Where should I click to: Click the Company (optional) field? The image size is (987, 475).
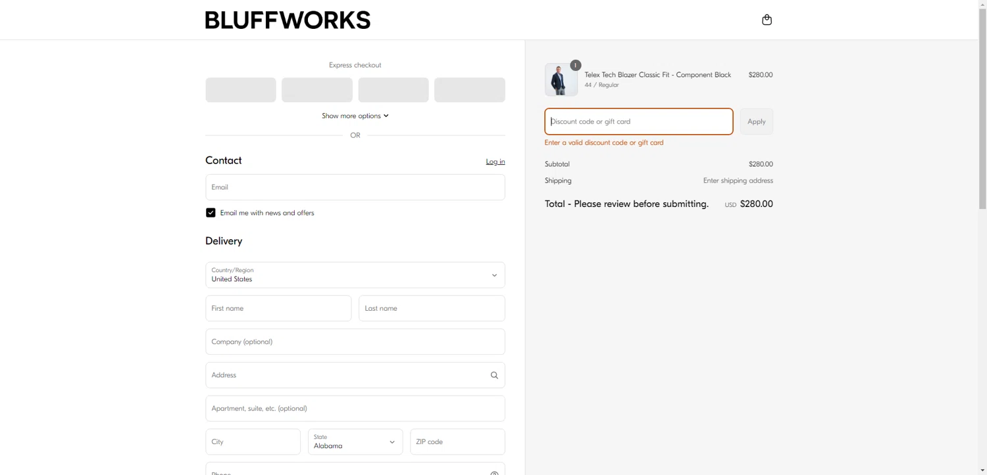[x=355, y=342]
